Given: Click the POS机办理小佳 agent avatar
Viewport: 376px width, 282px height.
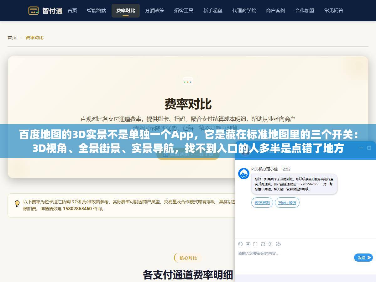Looking at the screenshot, I should click(x=244, y=173).
